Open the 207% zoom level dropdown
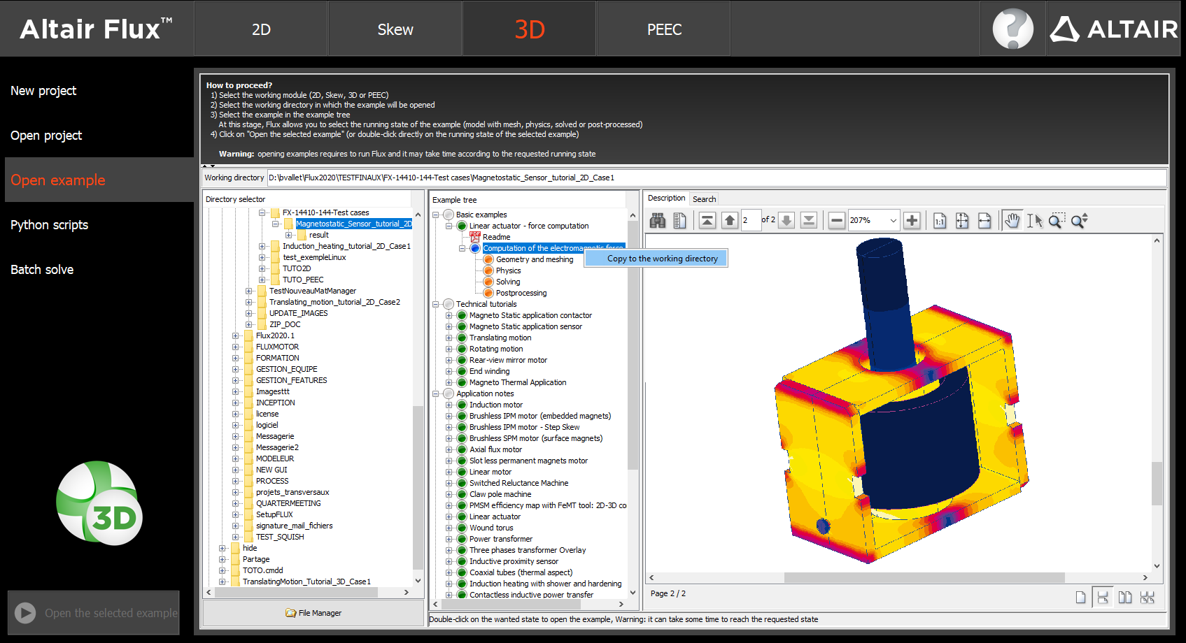The image size is (1186, 643). 893,221
